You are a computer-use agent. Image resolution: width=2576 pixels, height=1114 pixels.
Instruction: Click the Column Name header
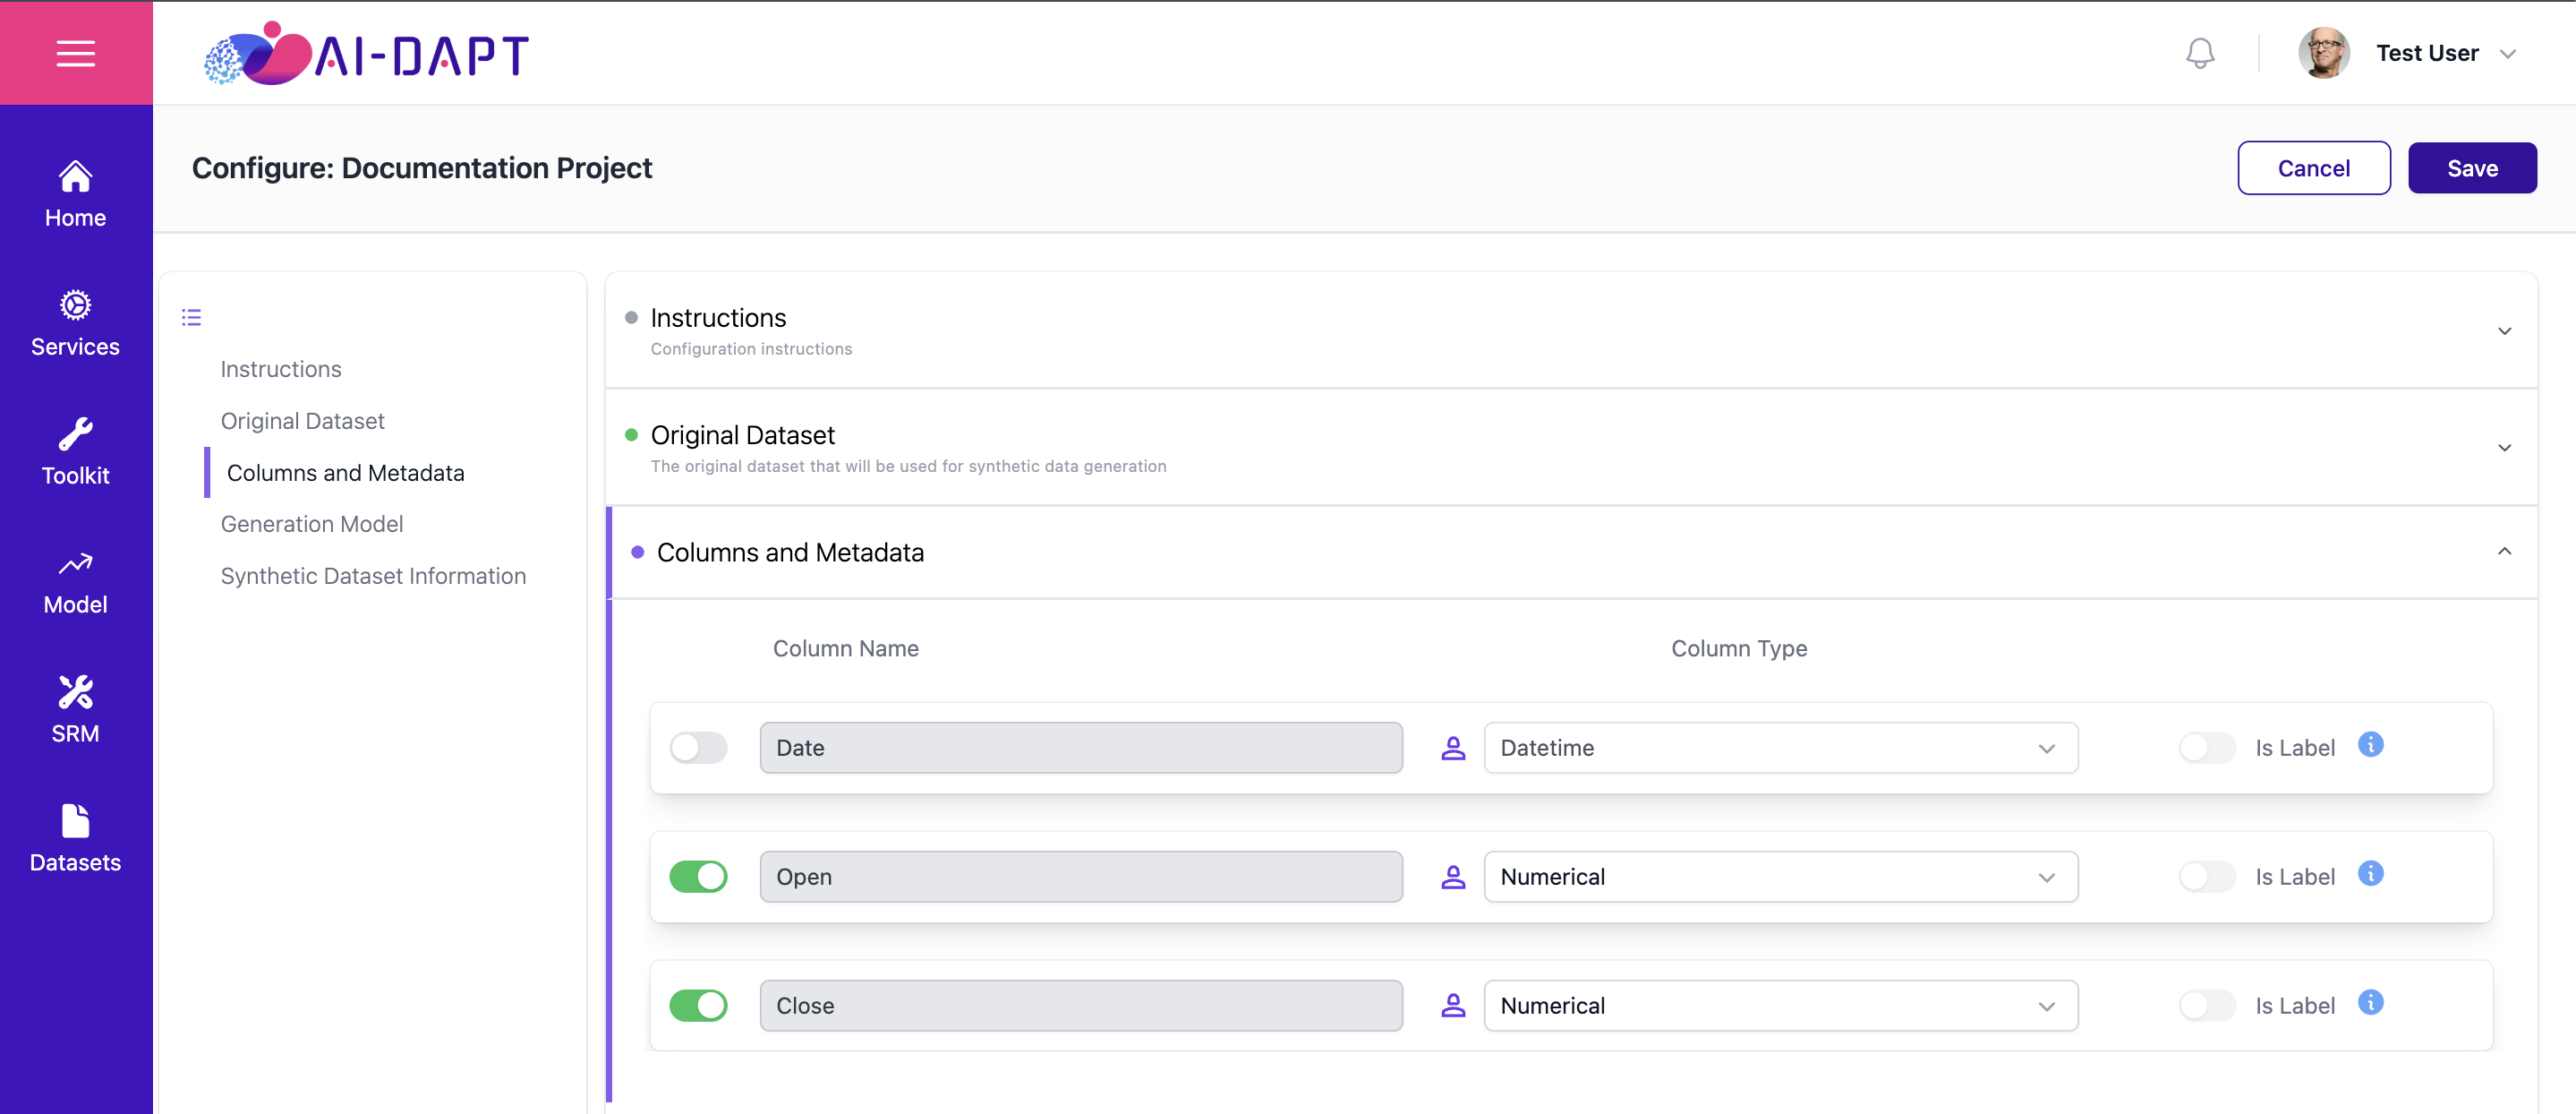pyautogui.click(x=845, y=648)
